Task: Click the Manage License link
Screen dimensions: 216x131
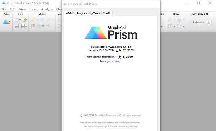Action: coord(110,61)
